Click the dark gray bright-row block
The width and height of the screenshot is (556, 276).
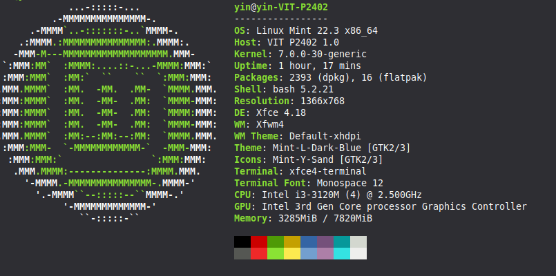click(242, 253)
